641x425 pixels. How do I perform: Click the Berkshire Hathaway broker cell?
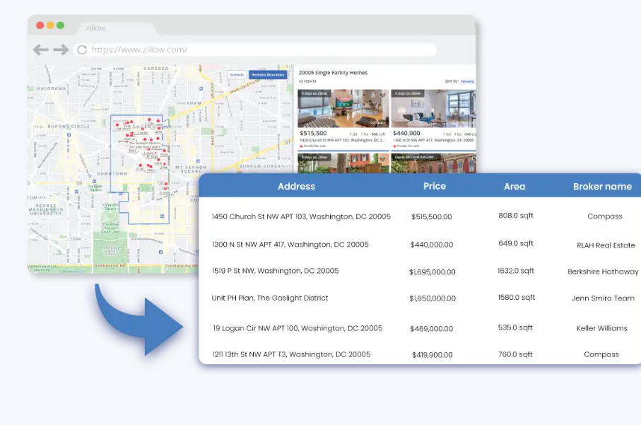(603, 272)
